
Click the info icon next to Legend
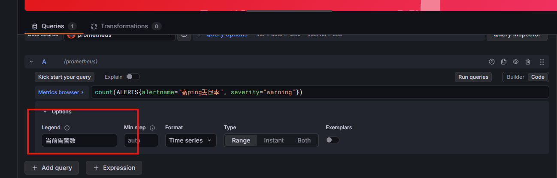[67, 128]
